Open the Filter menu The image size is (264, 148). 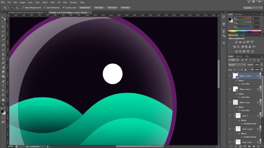(52, 2)
